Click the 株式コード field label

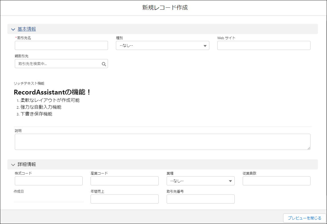coord(23,173)
